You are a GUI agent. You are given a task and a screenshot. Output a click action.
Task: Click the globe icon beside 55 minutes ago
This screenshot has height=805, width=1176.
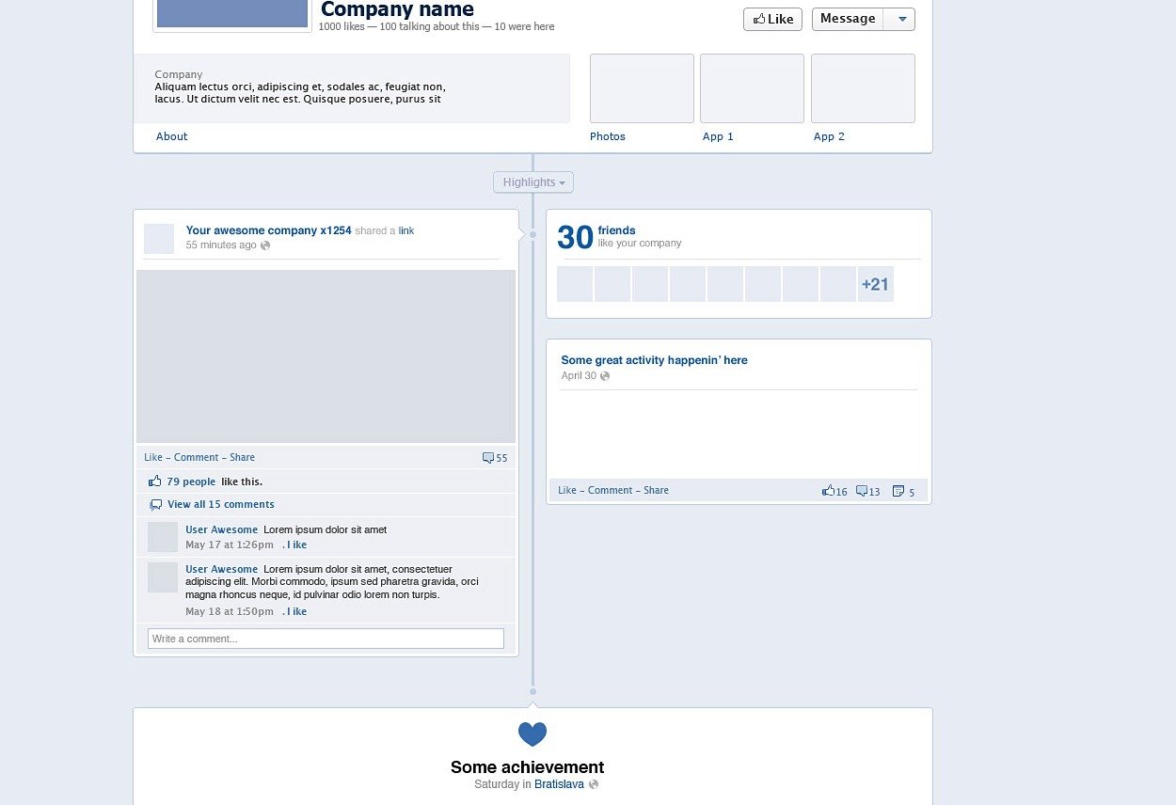[x=265, y=245]
